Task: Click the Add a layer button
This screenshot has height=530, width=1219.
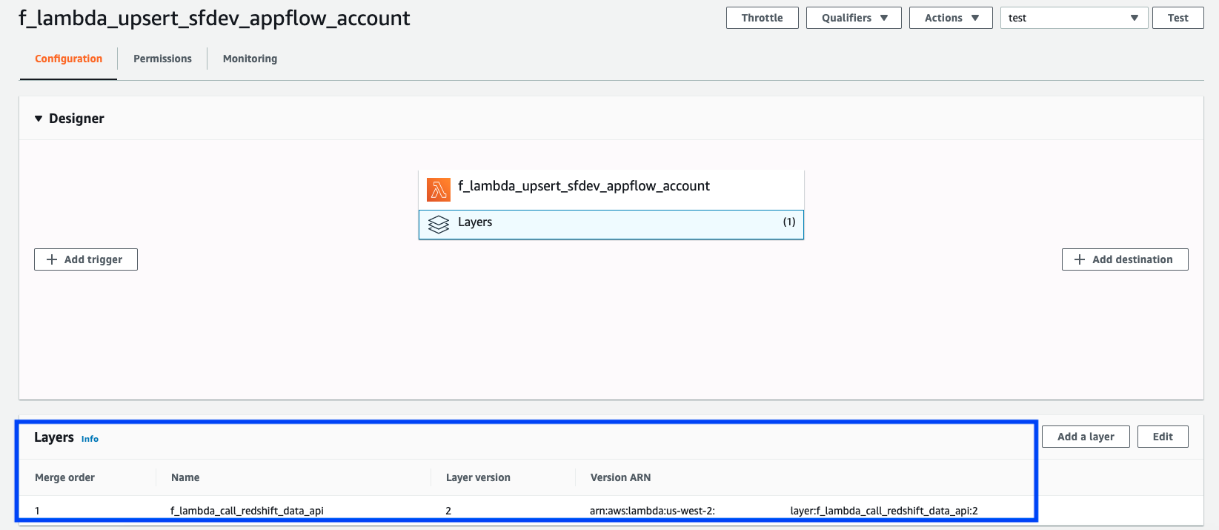Action: (x=1086, y=437)
